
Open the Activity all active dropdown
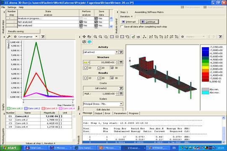click(117, 52)
